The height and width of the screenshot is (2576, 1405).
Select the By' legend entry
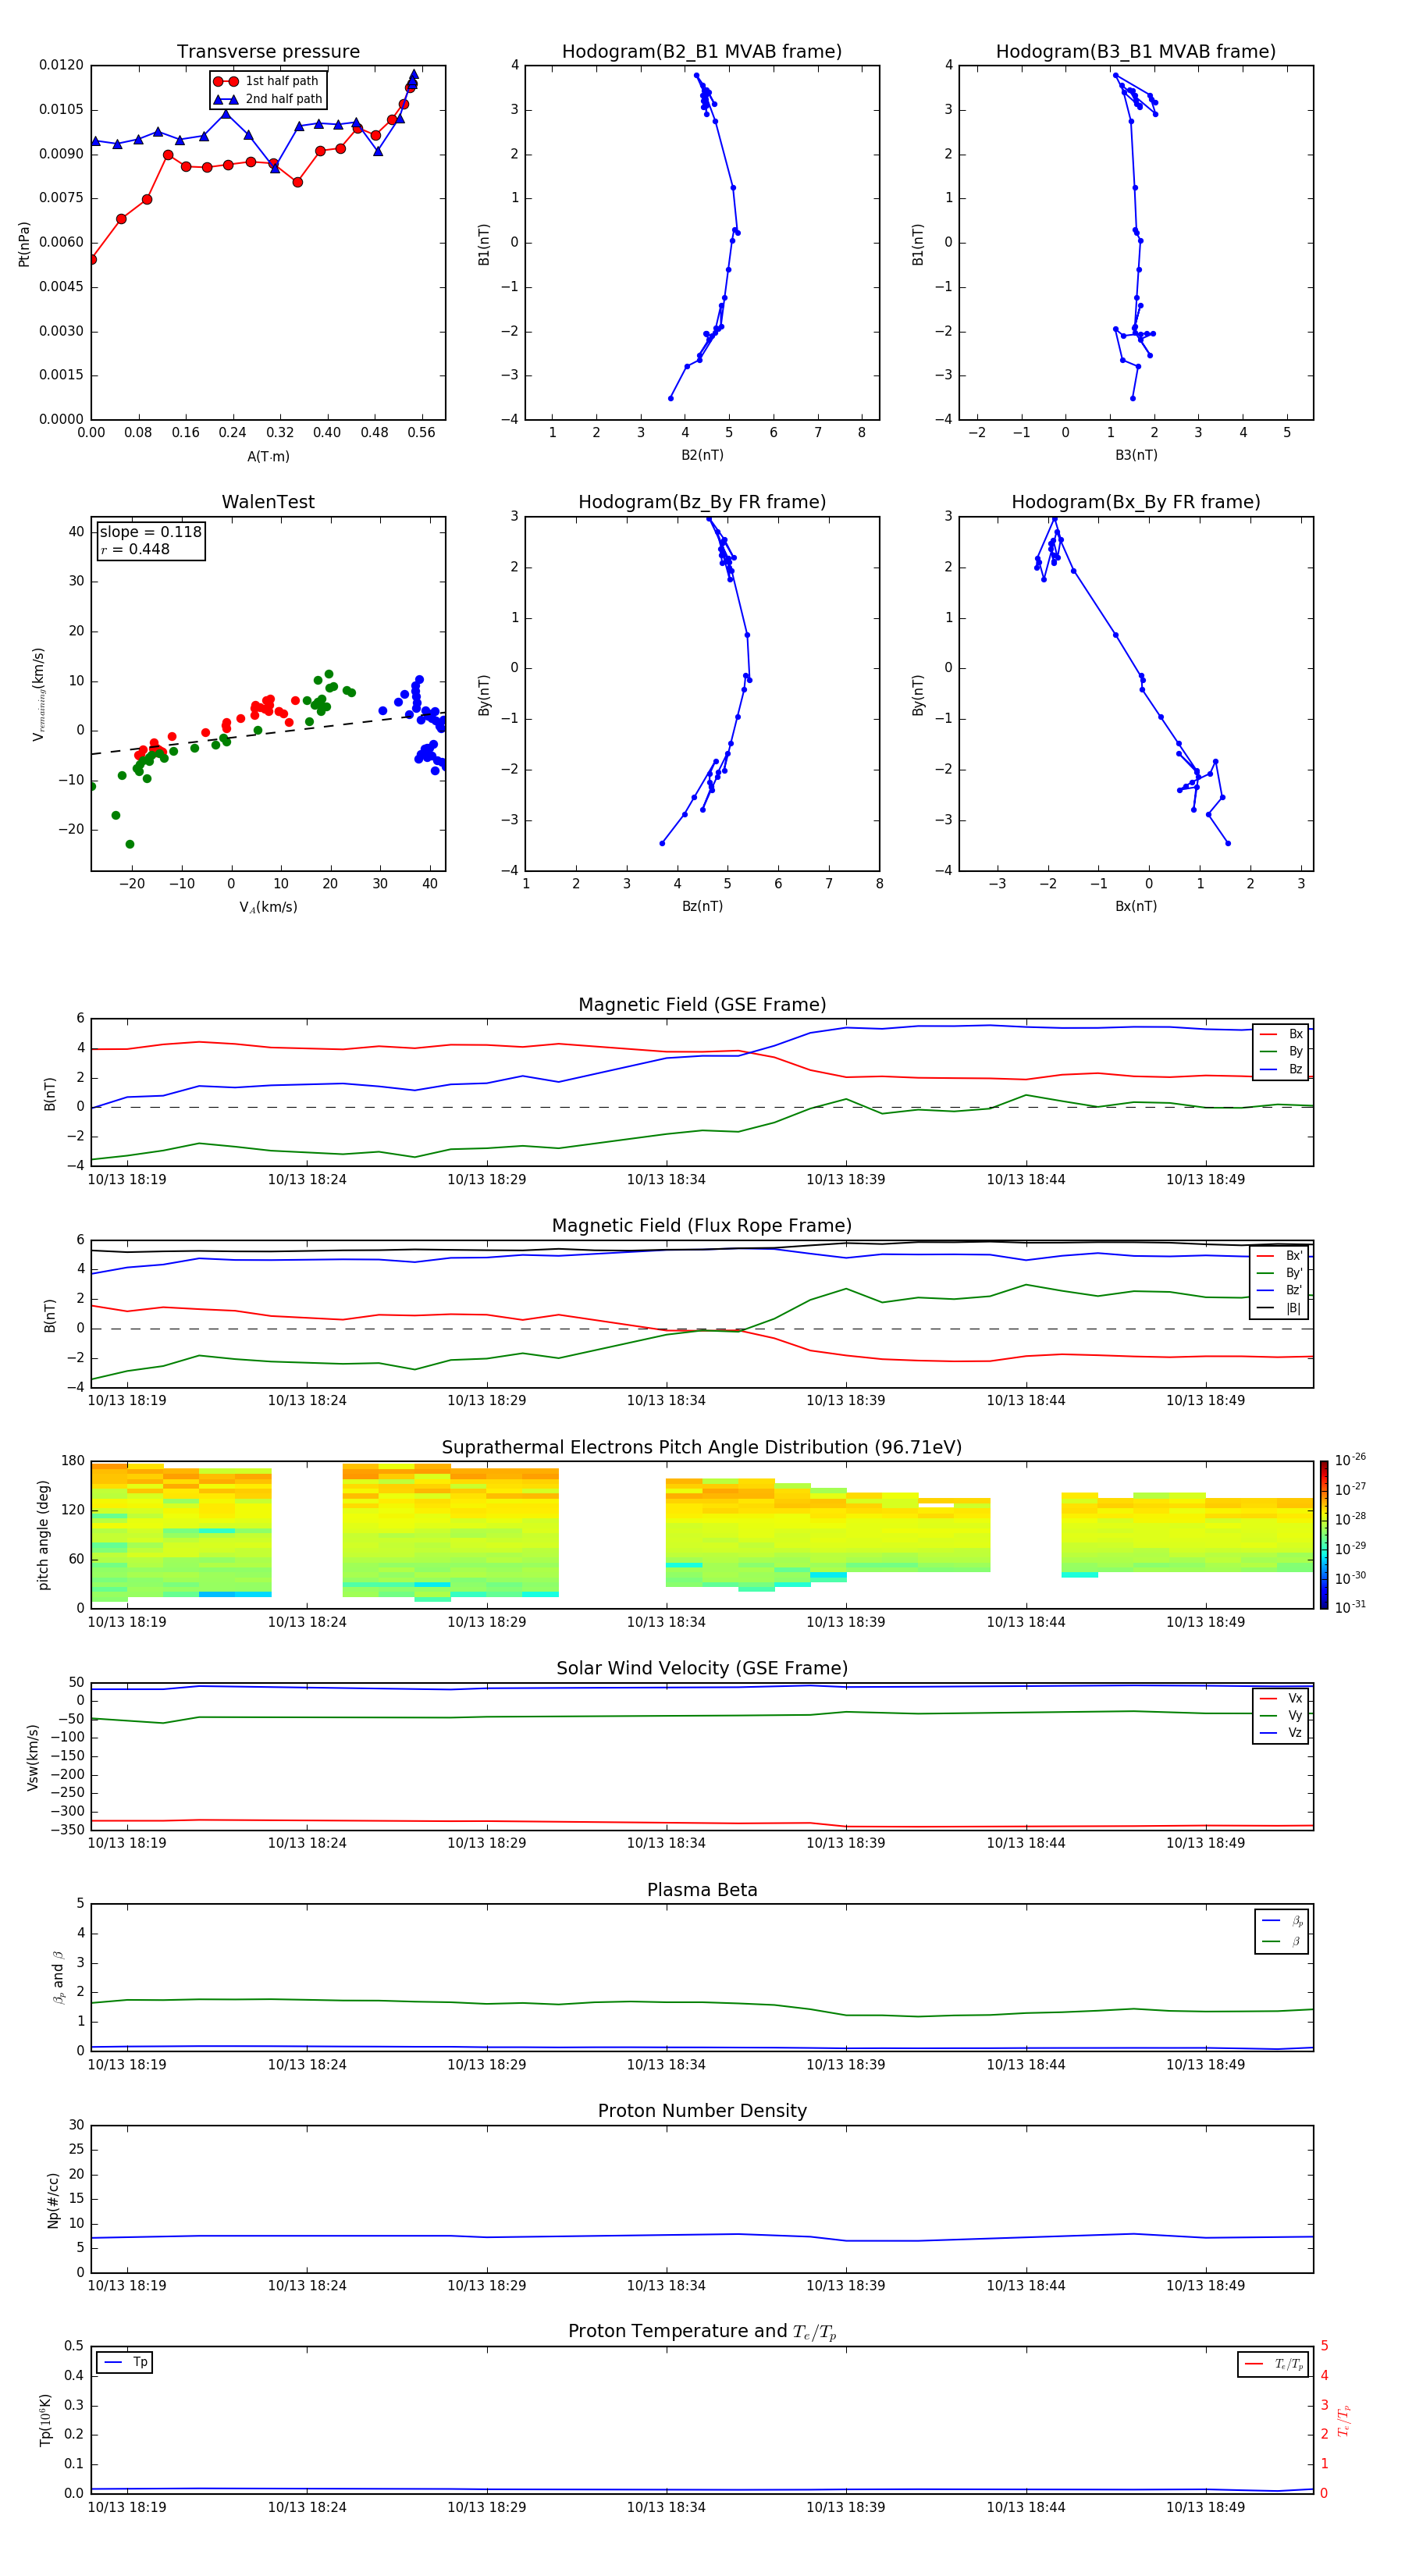(1281, 1273)
